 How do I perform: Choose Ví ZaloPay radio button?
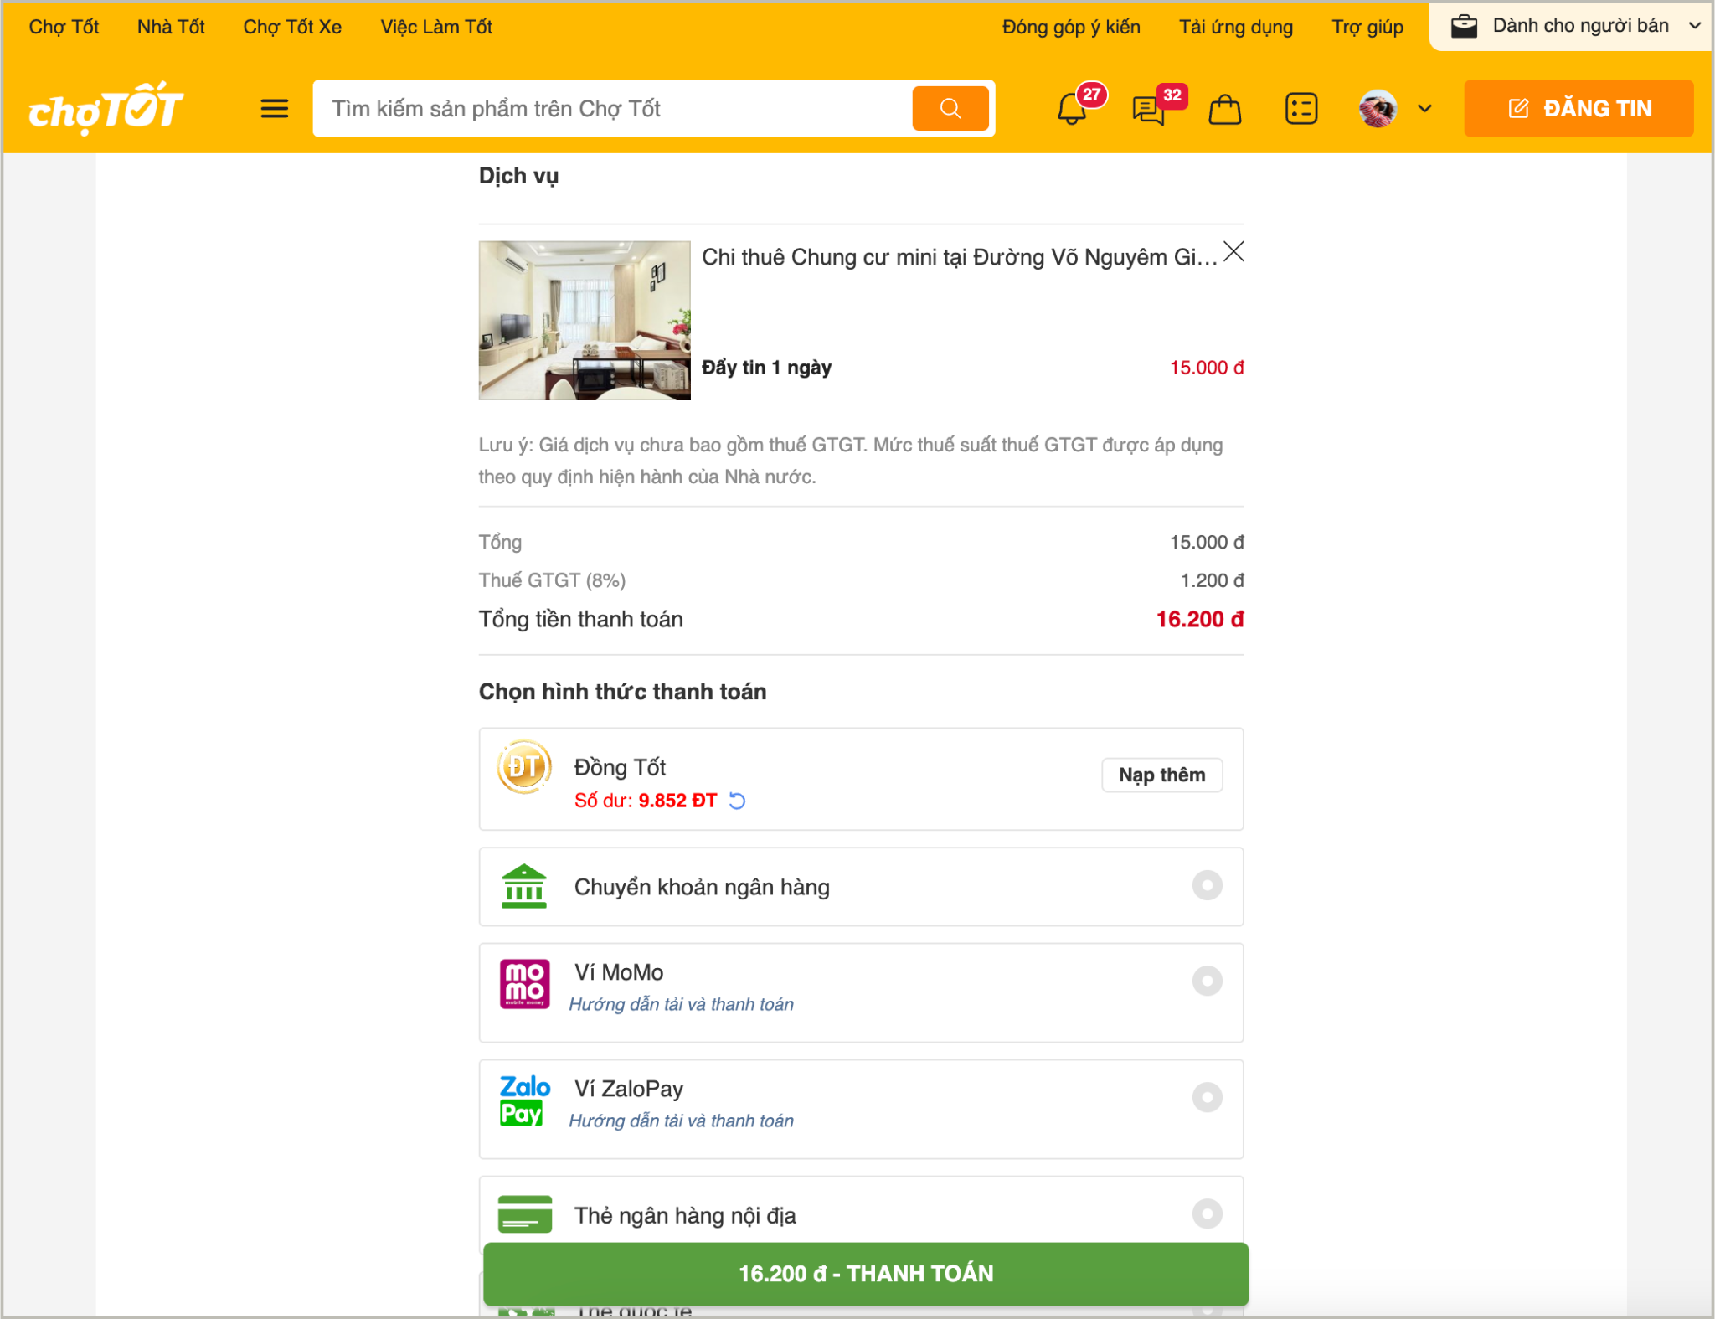tap(1207, 1097)
